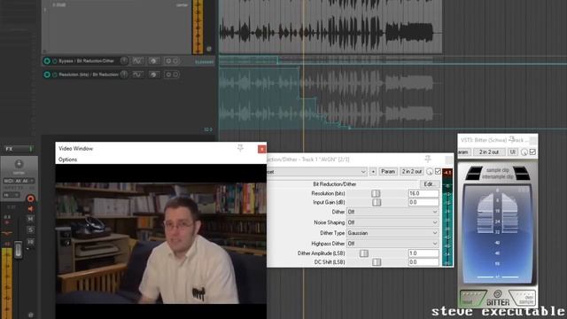Open envelope shape button on Resolution lane
Image resolution: width=567 pixels, height=319 pixels.
click(137, 74)
